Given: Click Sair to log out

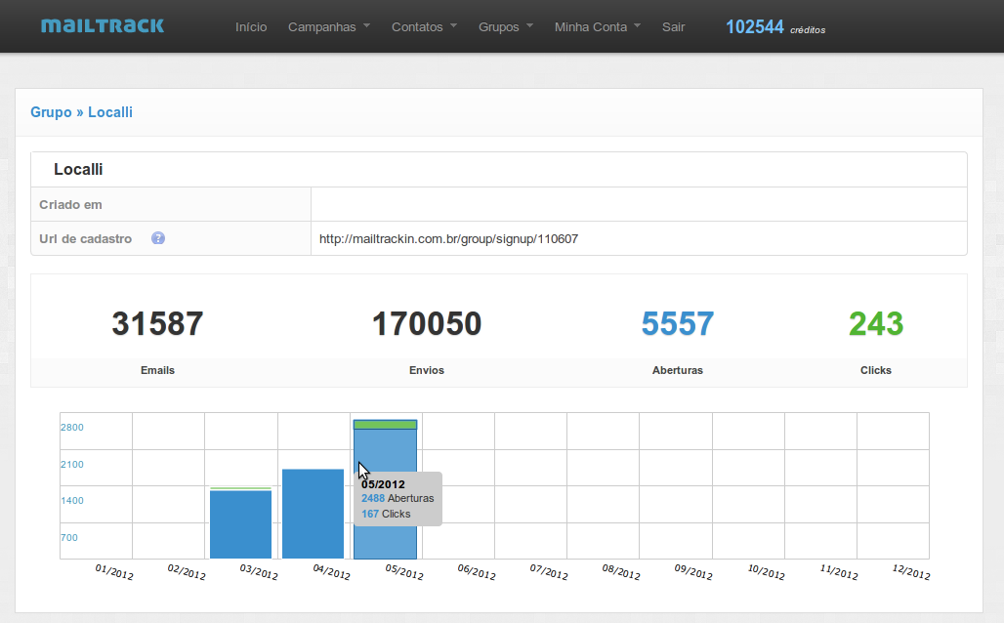Looking at the screenshot, I should pos(673,26).
